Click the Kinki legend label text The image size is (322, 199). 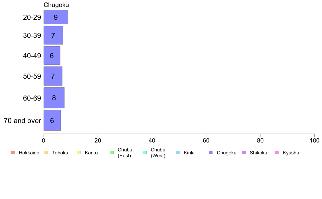click(x=189, y=153)
